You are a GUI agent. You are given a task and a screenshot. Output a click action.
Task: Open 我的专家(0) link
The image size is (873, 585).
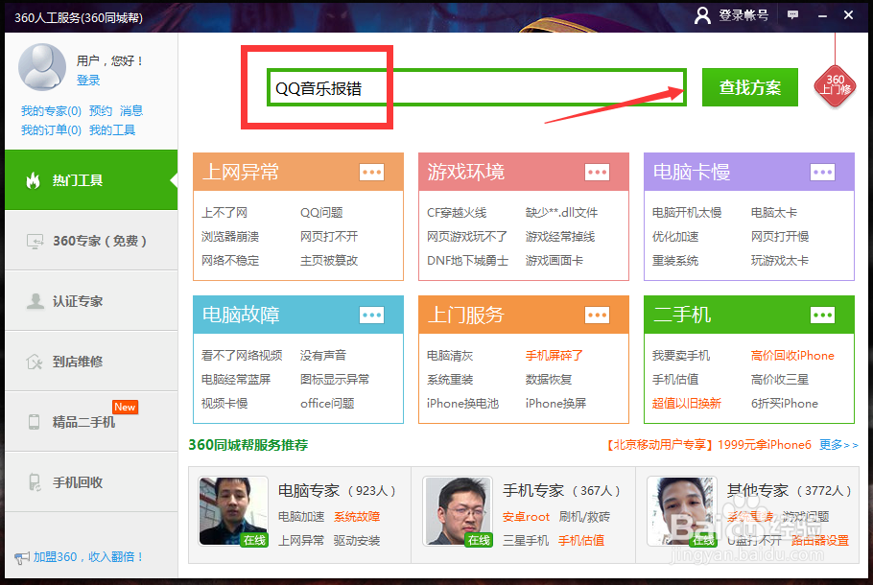[51, 110]
